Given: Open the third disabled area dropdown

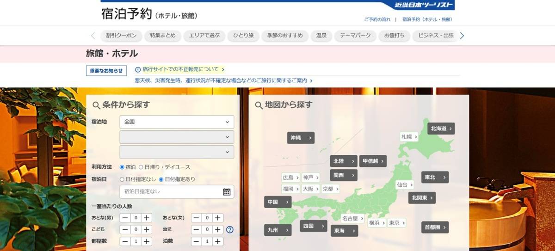Looking at the screenshot, I should pos(177,152).
